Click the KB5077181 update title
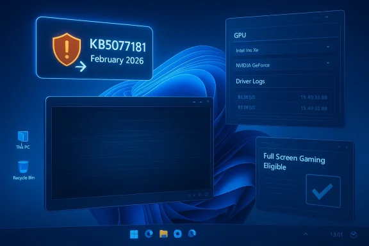This screenshot has height=246, width=369. tap(118, 45)
